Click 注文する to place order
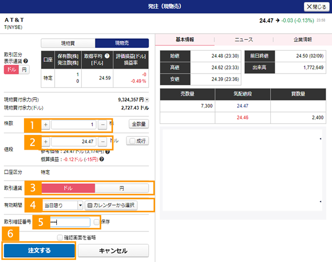The image size is (332, 262). click(x=39, y=250)
